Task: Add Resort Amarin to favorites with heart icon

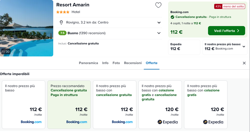Action: click(158, 5)
